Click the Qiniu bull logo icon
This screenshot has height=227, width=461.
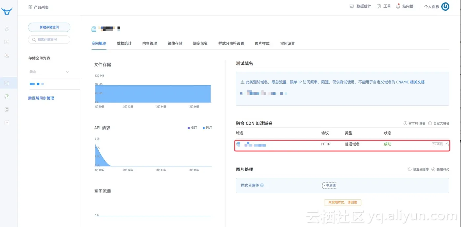[7, 11]
